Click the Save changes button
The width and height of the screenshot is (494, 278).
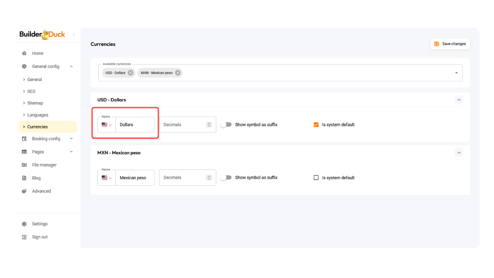click(450, 44)
